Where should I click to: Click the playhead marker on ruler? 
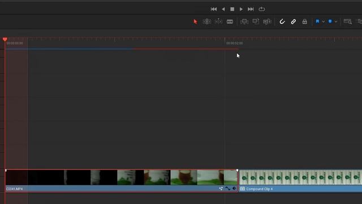tap(5, 39)
